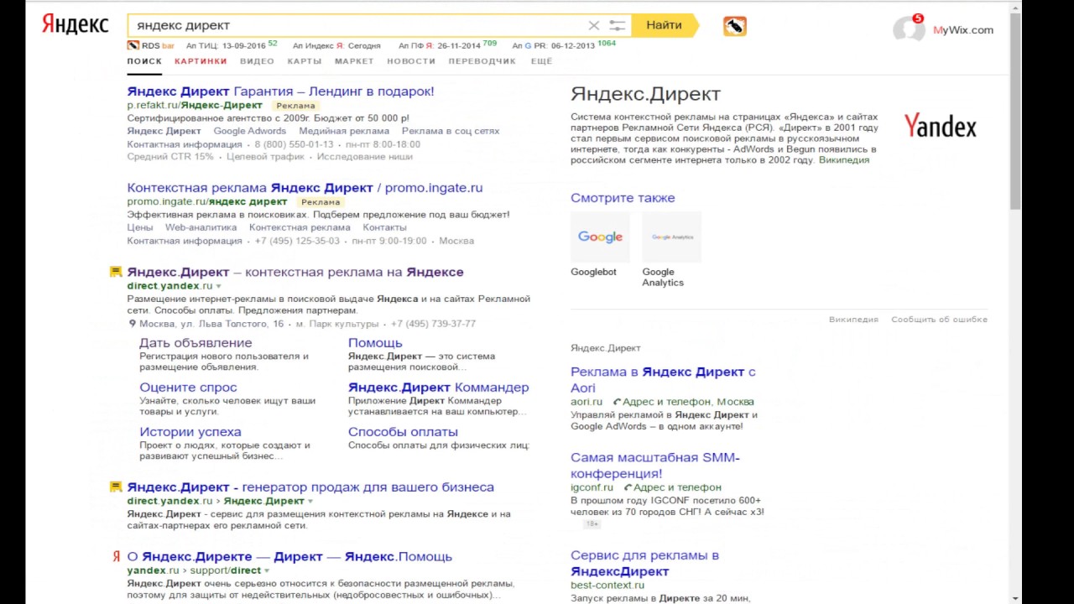Open О Яндекс.Директе — Директ — Яндекс.Помощь result
This screenshot has width=1074, height=604.
coord(289,556)
